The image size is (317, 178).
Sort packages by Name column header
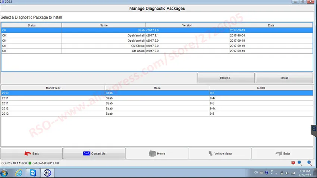click(x=104, y=25)
